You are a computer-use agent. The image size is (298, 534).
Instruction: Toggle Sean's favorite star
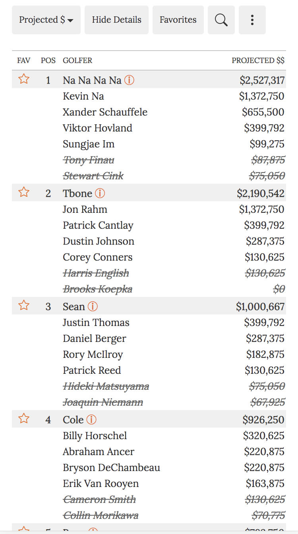click(23, 305)
